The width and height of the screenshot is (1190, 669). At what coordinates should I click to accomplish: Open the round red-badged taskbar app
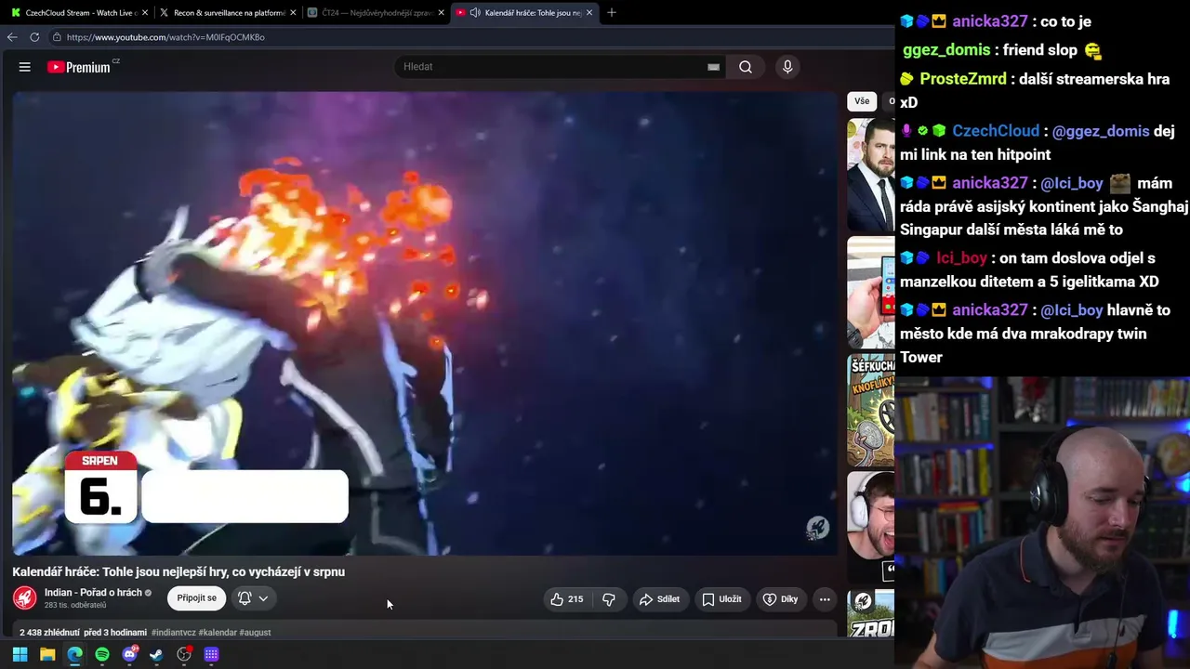184,654
